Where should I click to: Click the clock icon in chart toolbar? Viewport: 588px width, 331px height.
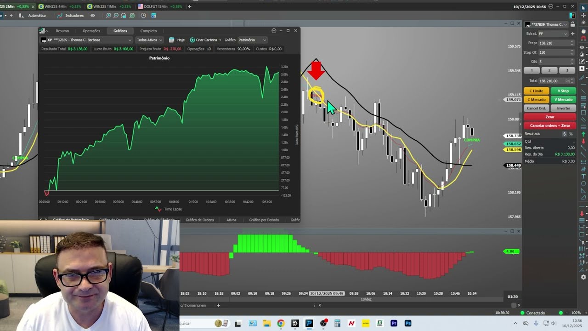coord(143,16)
